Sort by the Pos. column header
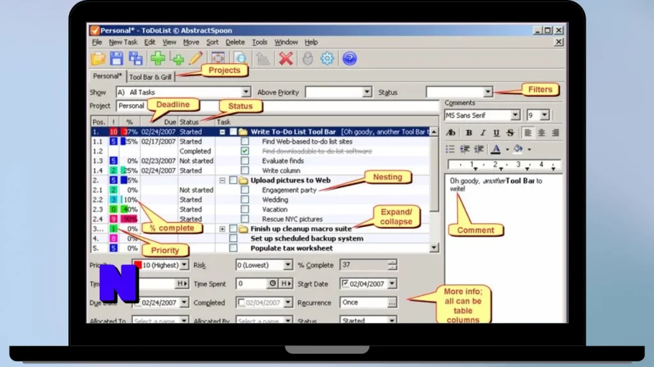654x367 pixels. 99,122
